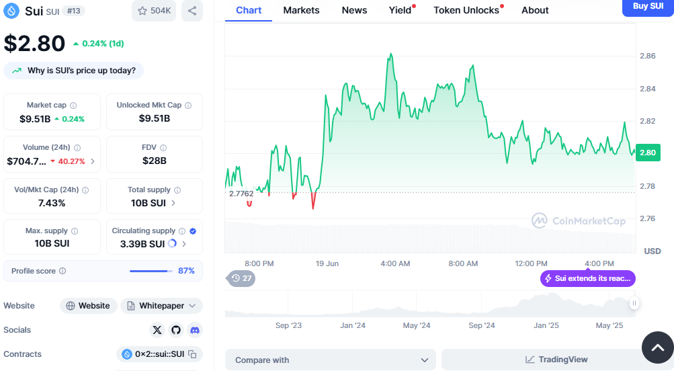Image resolution: width=674 pixels, height=371 pixels.
Task: Click the Unlocked Mkt Cap info icon
Action: point(188,106)
